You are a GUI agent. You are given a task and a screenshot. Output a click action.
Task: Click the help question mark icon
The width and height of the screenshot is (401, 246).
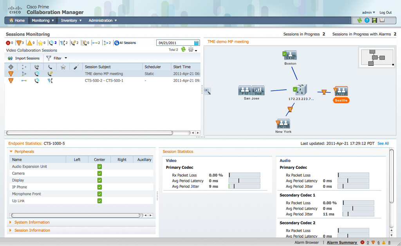367,20
